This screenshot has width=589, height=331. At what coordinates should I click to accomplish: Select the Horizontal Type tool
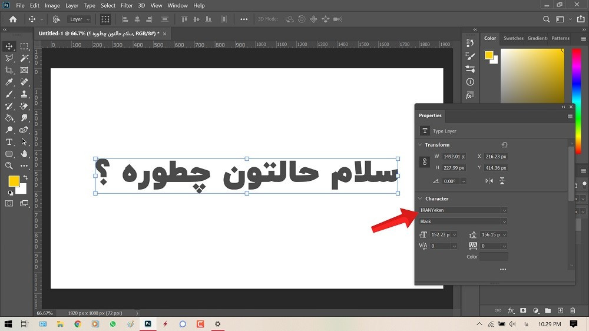click(x=9, y=142)
